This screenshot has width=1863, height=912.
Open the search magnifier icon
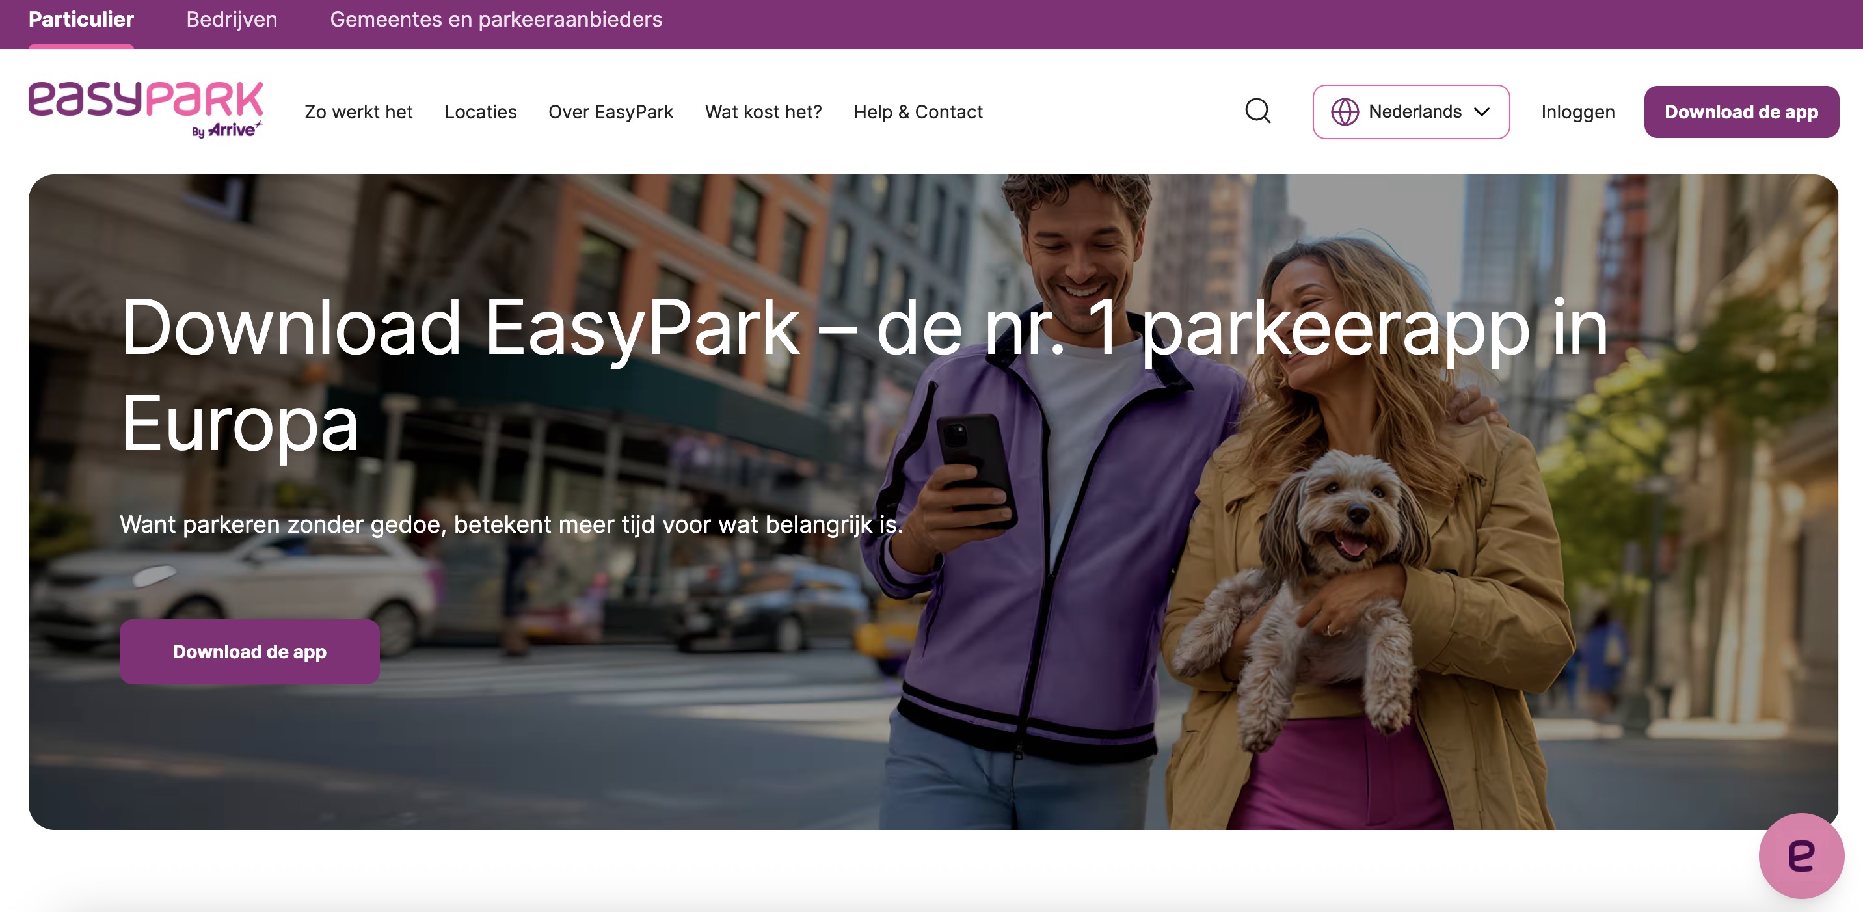(x=1257, y=111)
